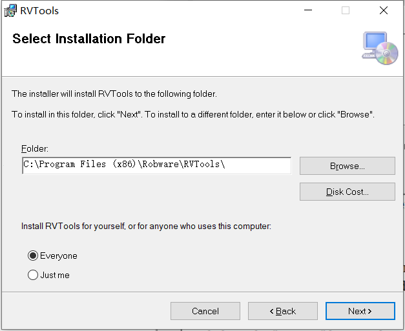Image resolution: width=405 pixels, height=331 pixels.
Task: Click the "Install RVTools for yourself" prompt text
Action: [x=146, y=226]
